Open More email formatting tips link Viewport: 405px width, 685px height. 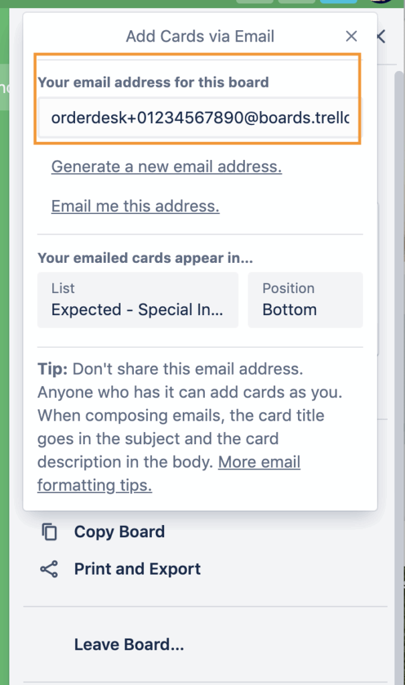click(259, 462)
